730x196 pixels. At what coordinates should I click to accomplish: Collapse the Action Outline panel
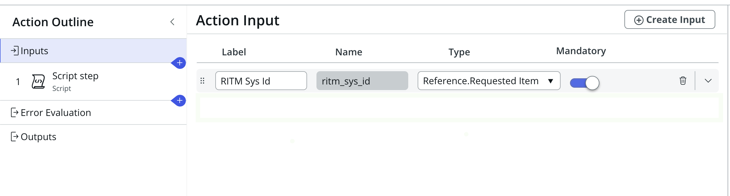tap(172, 22)
